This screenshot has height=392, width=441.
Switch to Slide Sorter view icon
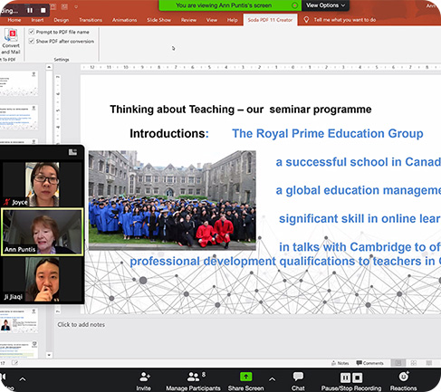coord(414,363)
